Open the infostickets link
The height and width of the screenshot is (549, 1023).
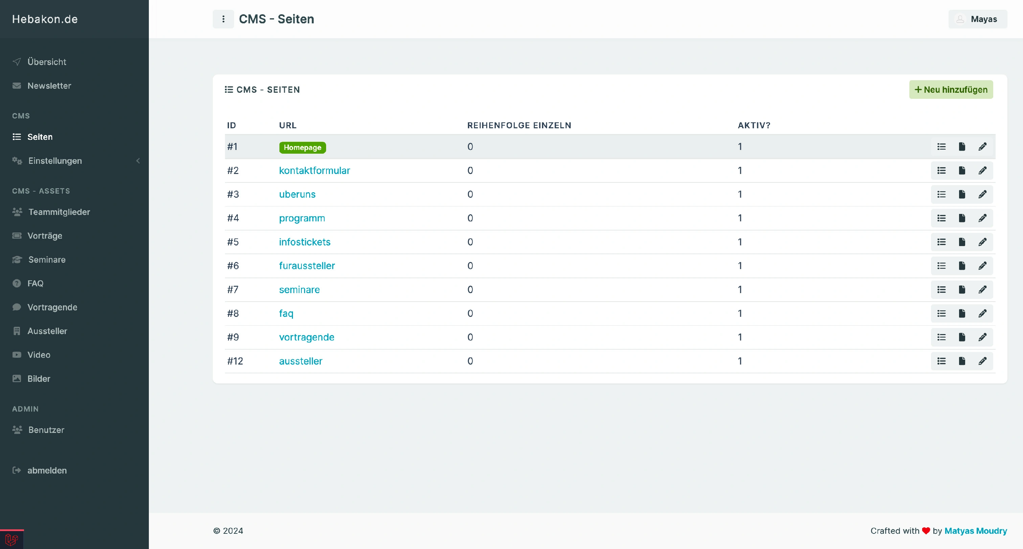[304, 242]
